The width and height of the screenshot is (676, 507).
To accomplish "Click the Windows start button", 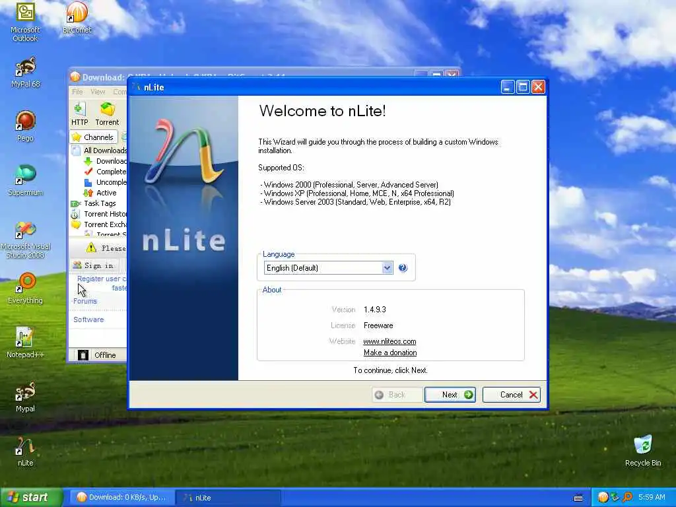I will (31, 498).
